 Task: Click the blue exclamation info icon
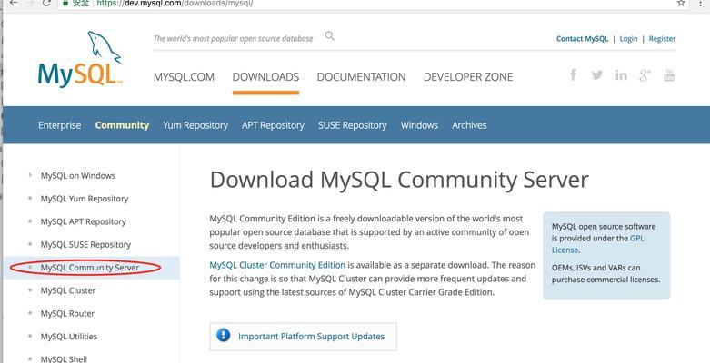pos(224,336)
